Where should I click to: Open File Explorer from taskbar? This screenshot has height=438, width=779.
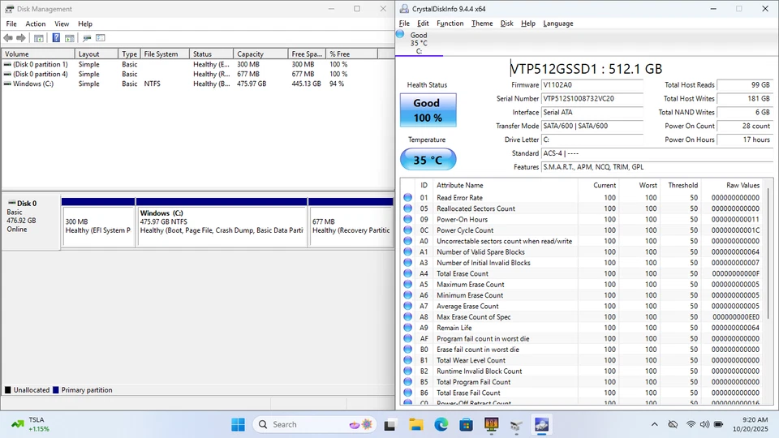415,424
